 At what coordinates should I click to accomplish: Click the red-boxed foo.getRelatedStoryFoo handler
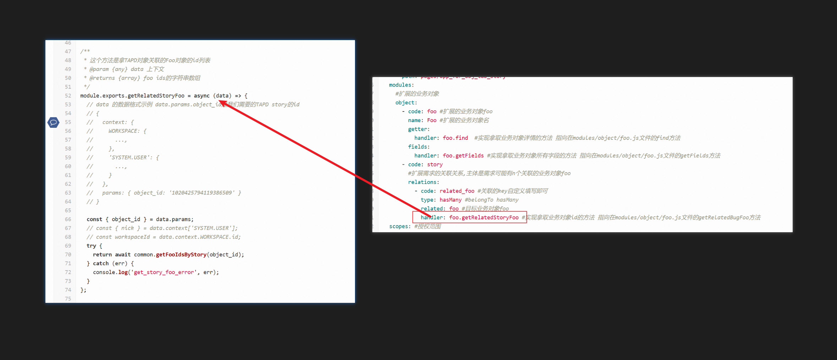[x=483, y=217]
